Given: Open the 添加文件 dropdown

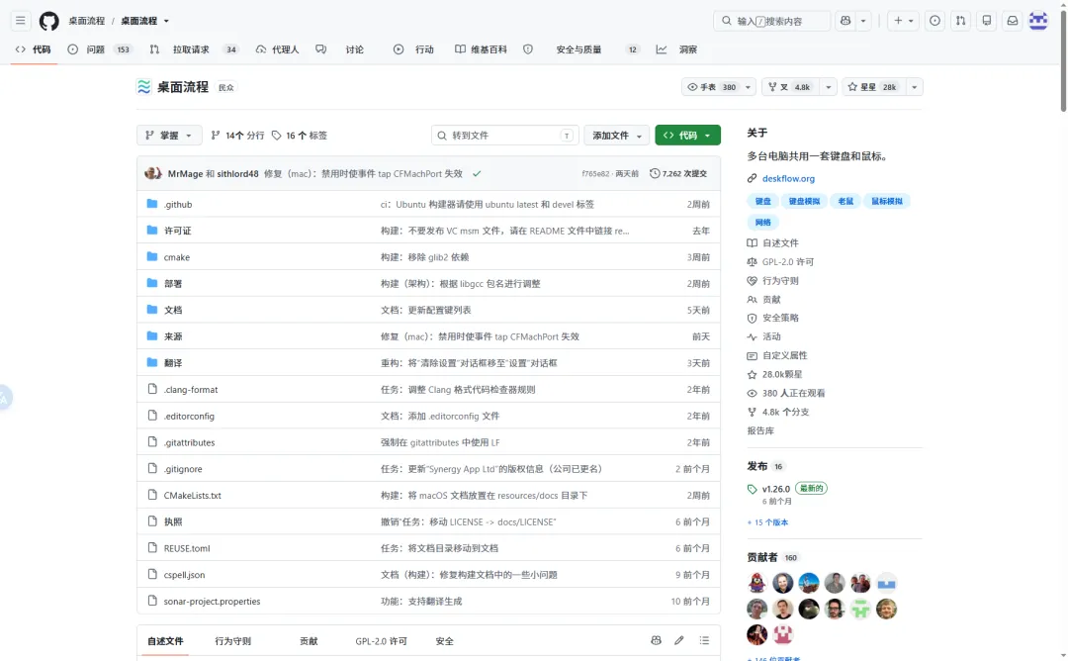Looking at the screenshot, I should pos(616,135).
